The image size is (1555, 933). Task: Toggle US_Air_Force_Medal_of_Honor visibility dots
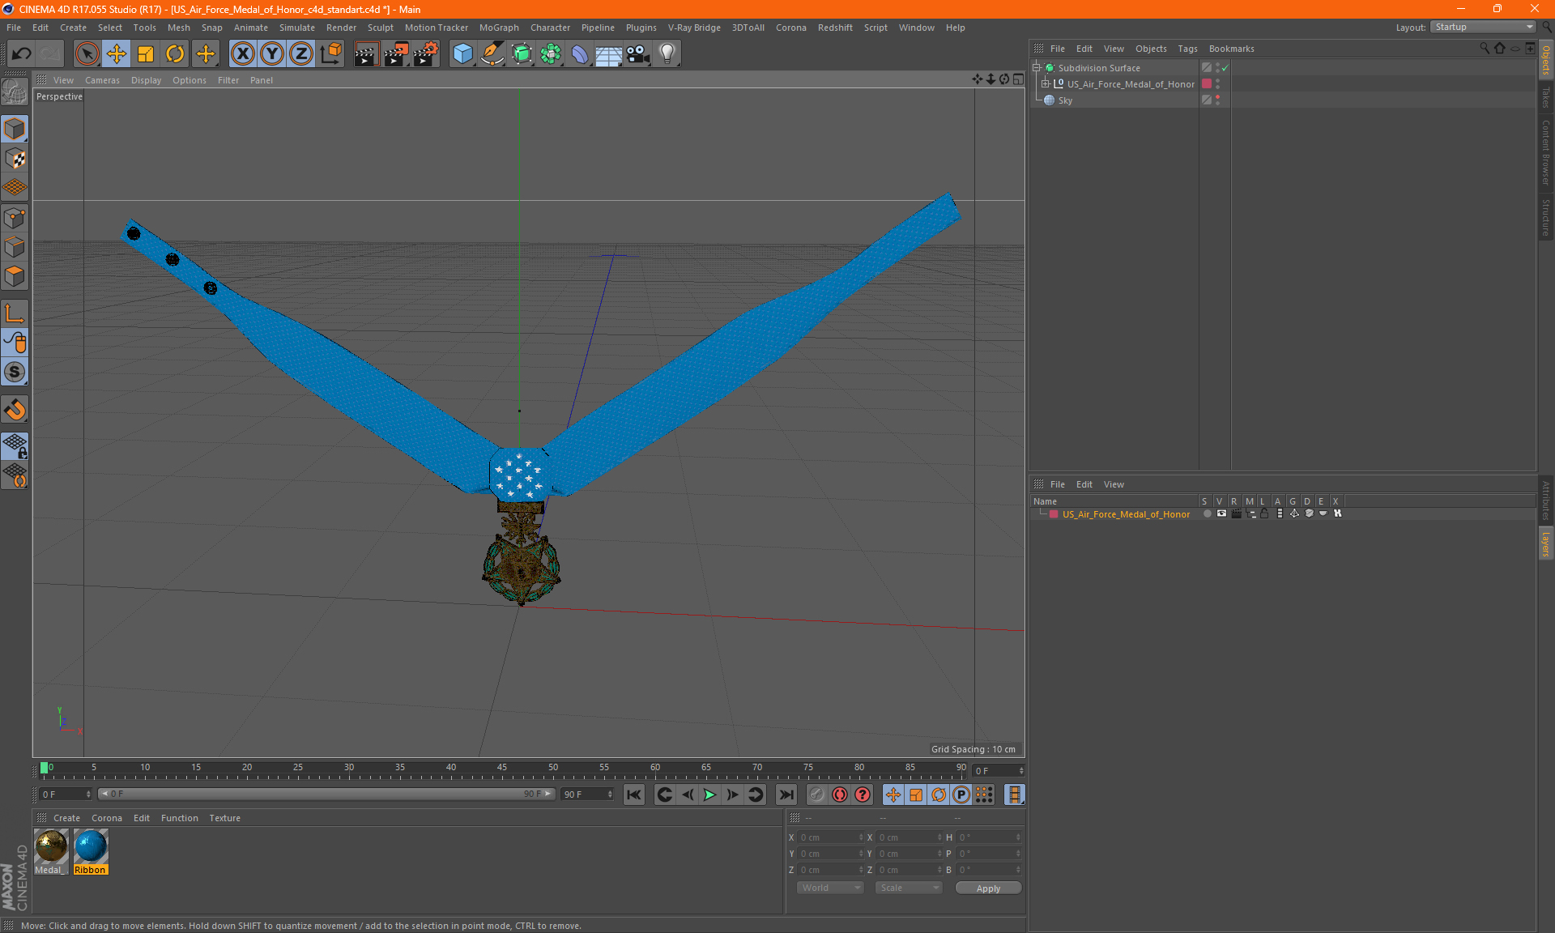1217,83
